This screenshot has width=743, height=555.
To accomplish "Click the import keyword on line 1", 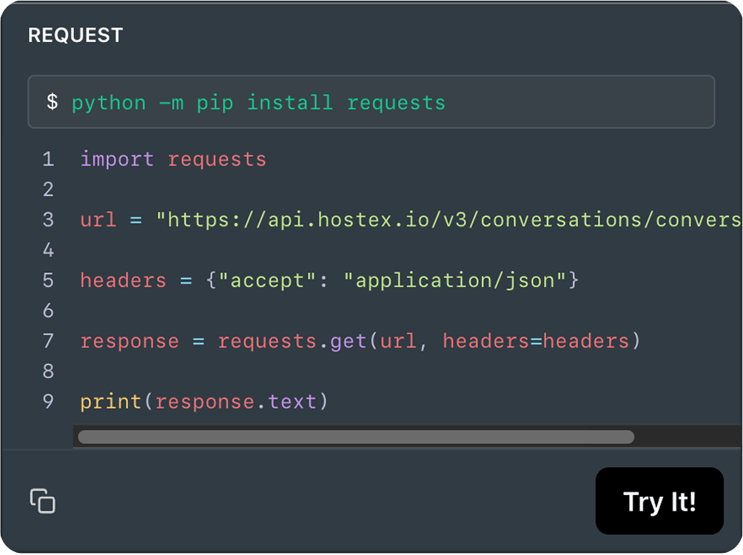I will tap(117, 159).
